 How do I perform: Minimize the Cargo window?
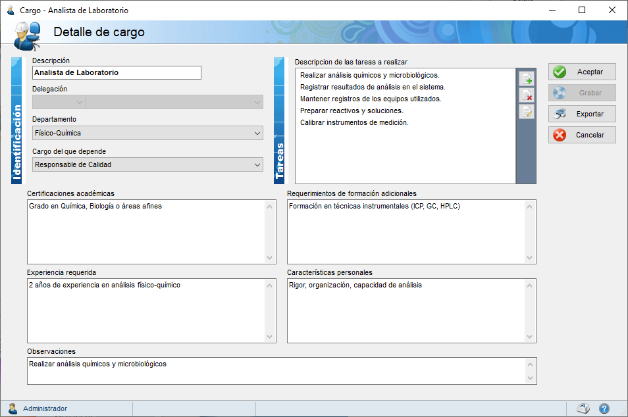[552, 11]
